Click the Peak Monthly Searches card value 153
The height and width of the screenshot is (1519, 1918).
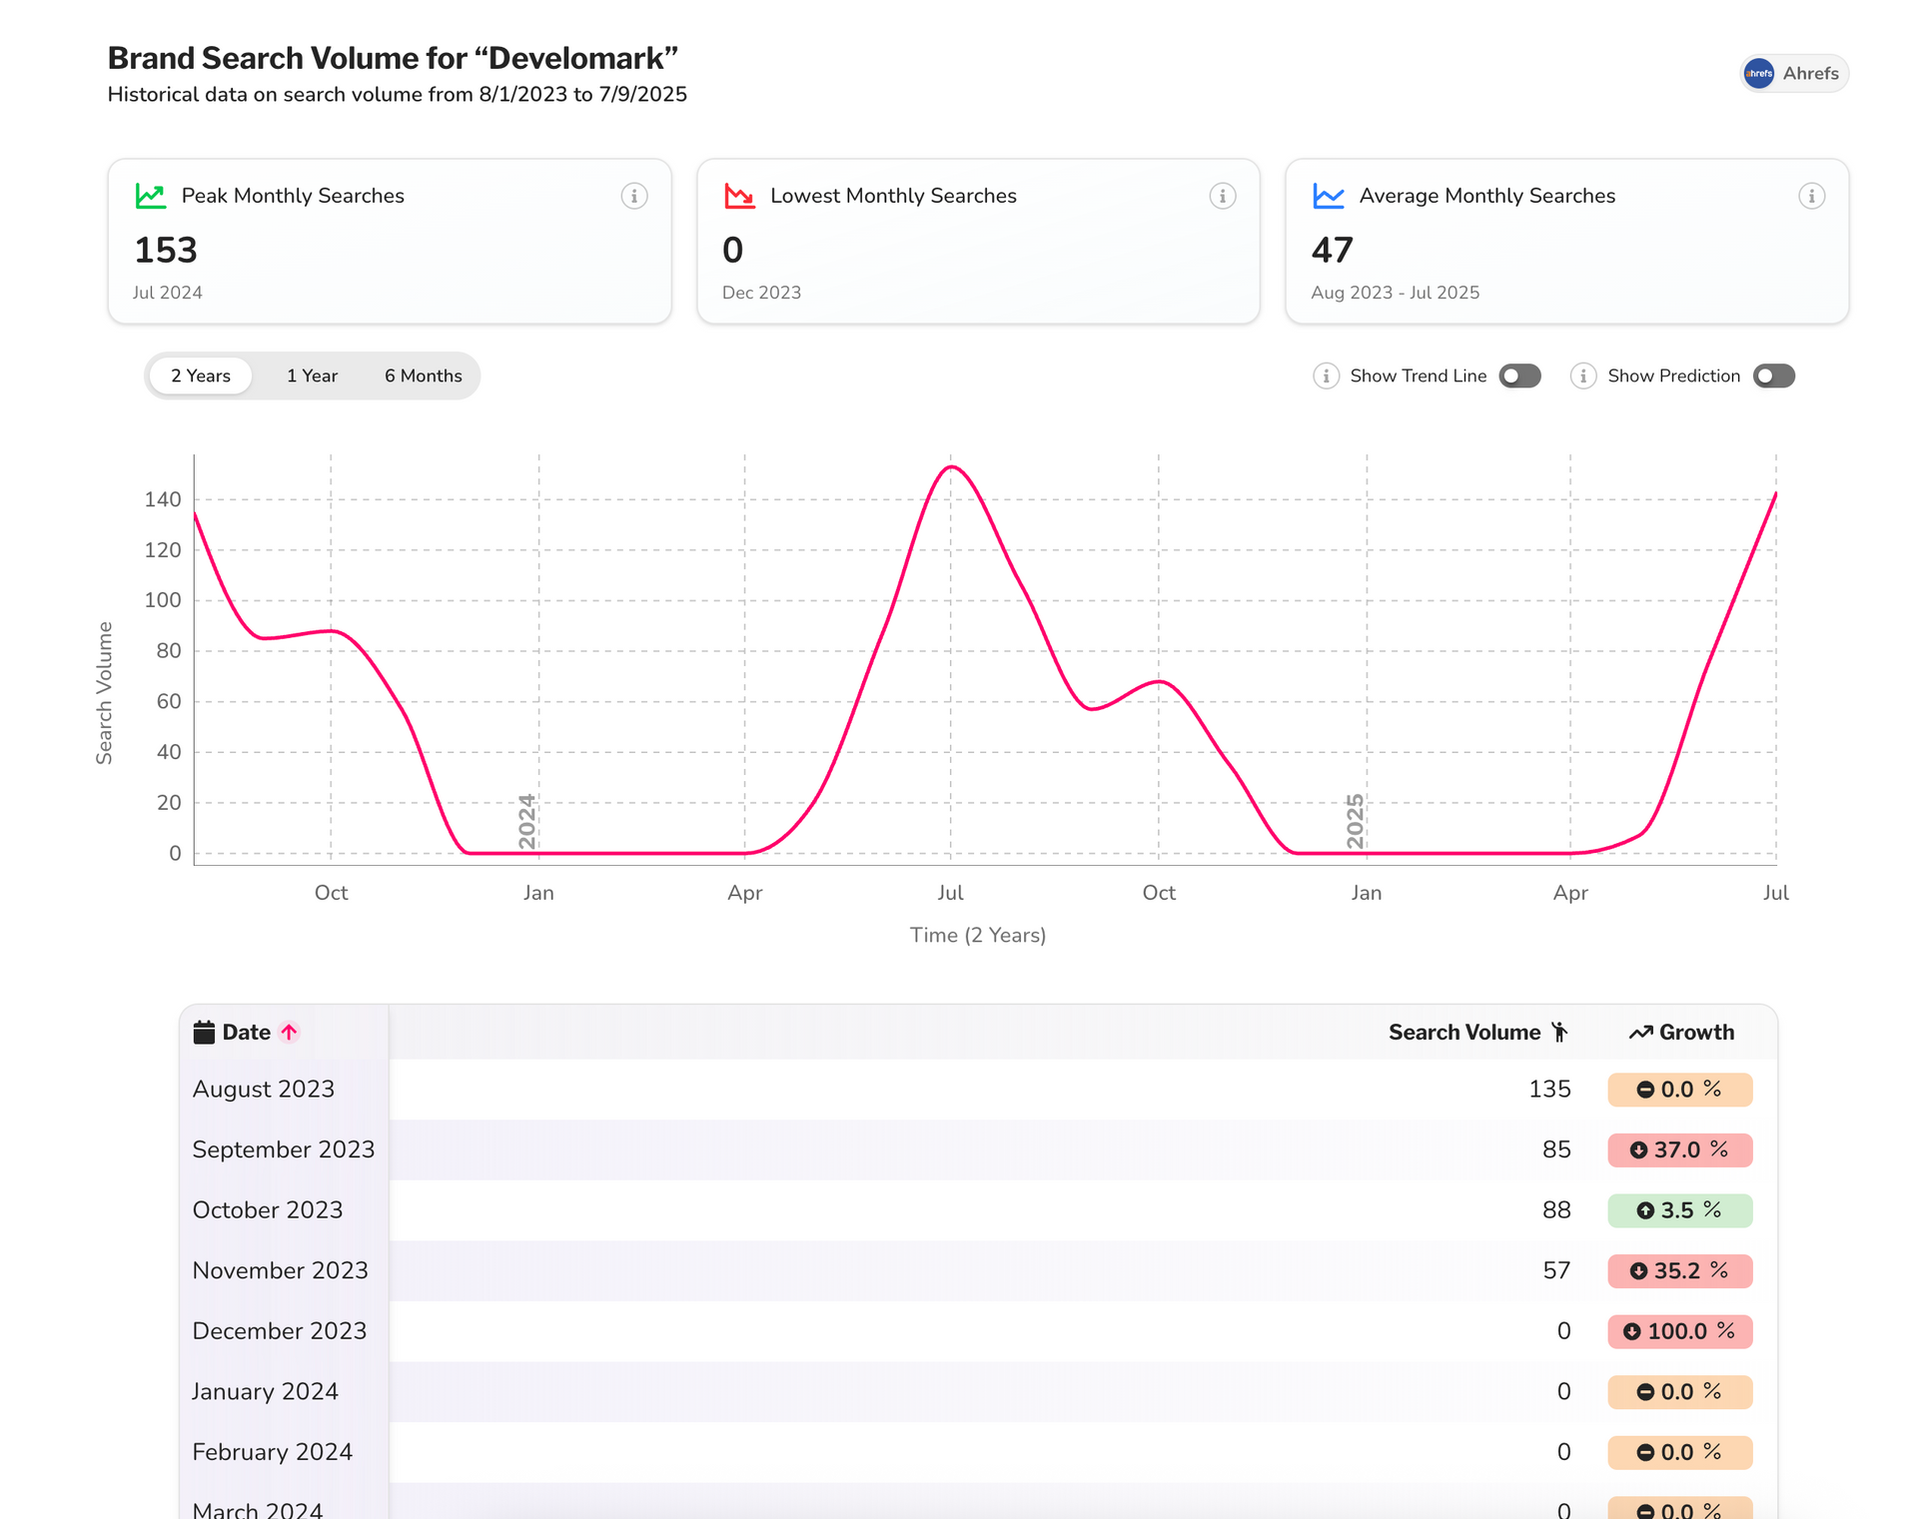click(x=166, y=250)
